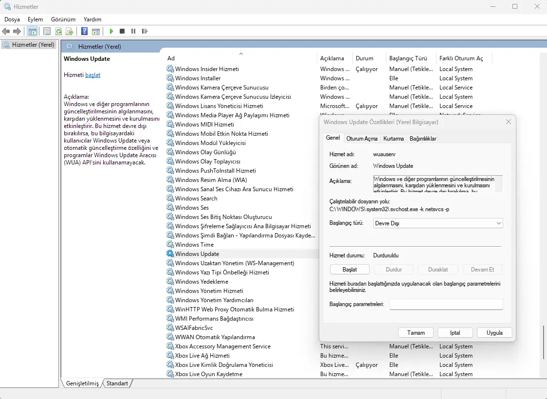The width and height of the screenshot is (547, 399).
Task: Select the gear icon of Windows MIDI Hizmeti
Action: point(170,124)
